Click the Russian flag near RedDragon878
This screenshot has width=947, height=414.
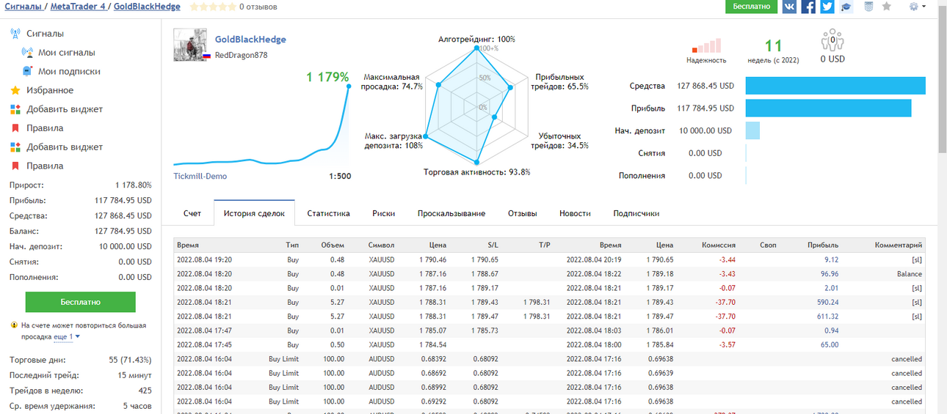(208, 56)
